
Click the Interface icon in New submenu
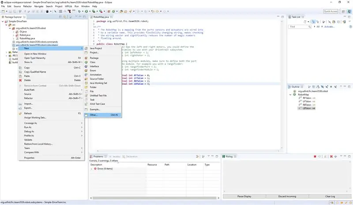click(x=86, y=67)
